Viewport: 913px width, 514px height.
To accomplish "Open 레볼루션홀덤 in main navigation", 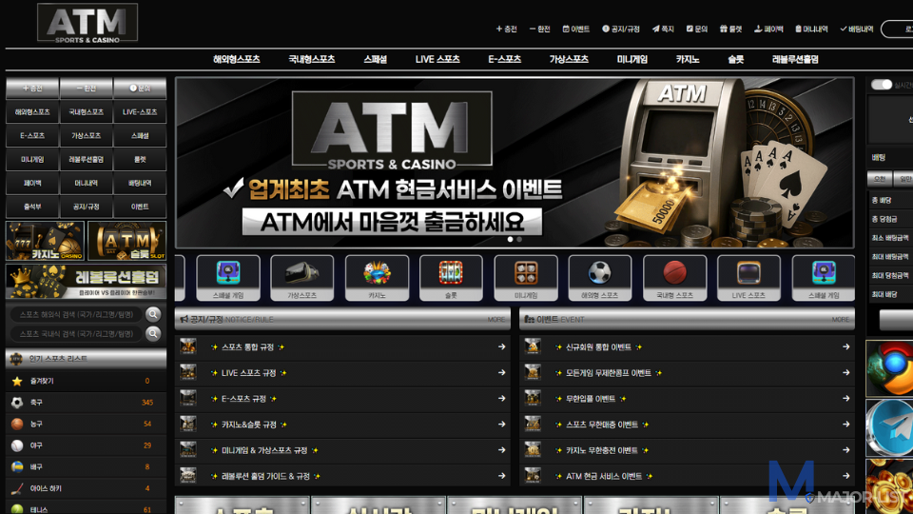I will (x=795, y=59).
